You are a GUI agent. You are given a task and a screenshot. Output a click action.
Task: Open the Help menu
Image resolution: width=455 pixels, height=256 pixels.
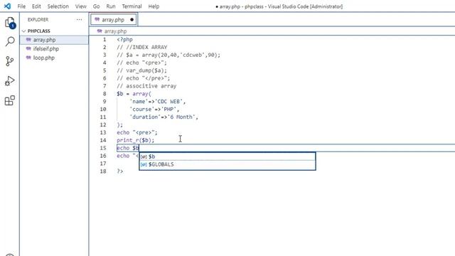pyautogui.click(x=154, y=6)
